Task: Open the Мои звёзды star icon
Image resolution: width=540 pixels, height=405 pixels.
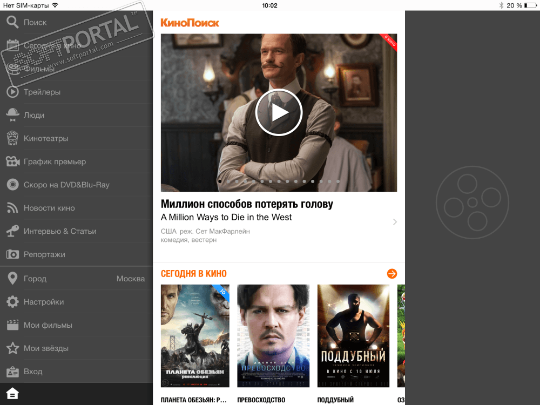Action: coord(13,348)
